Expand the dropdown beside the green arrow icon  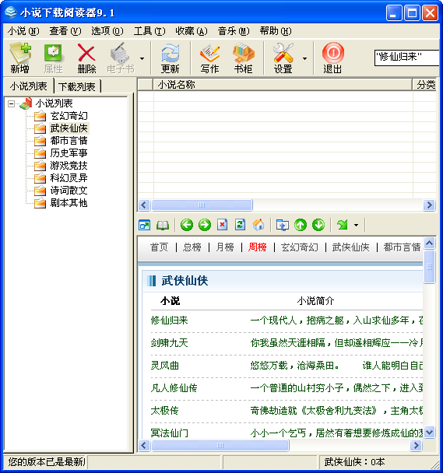coord(356,225)
